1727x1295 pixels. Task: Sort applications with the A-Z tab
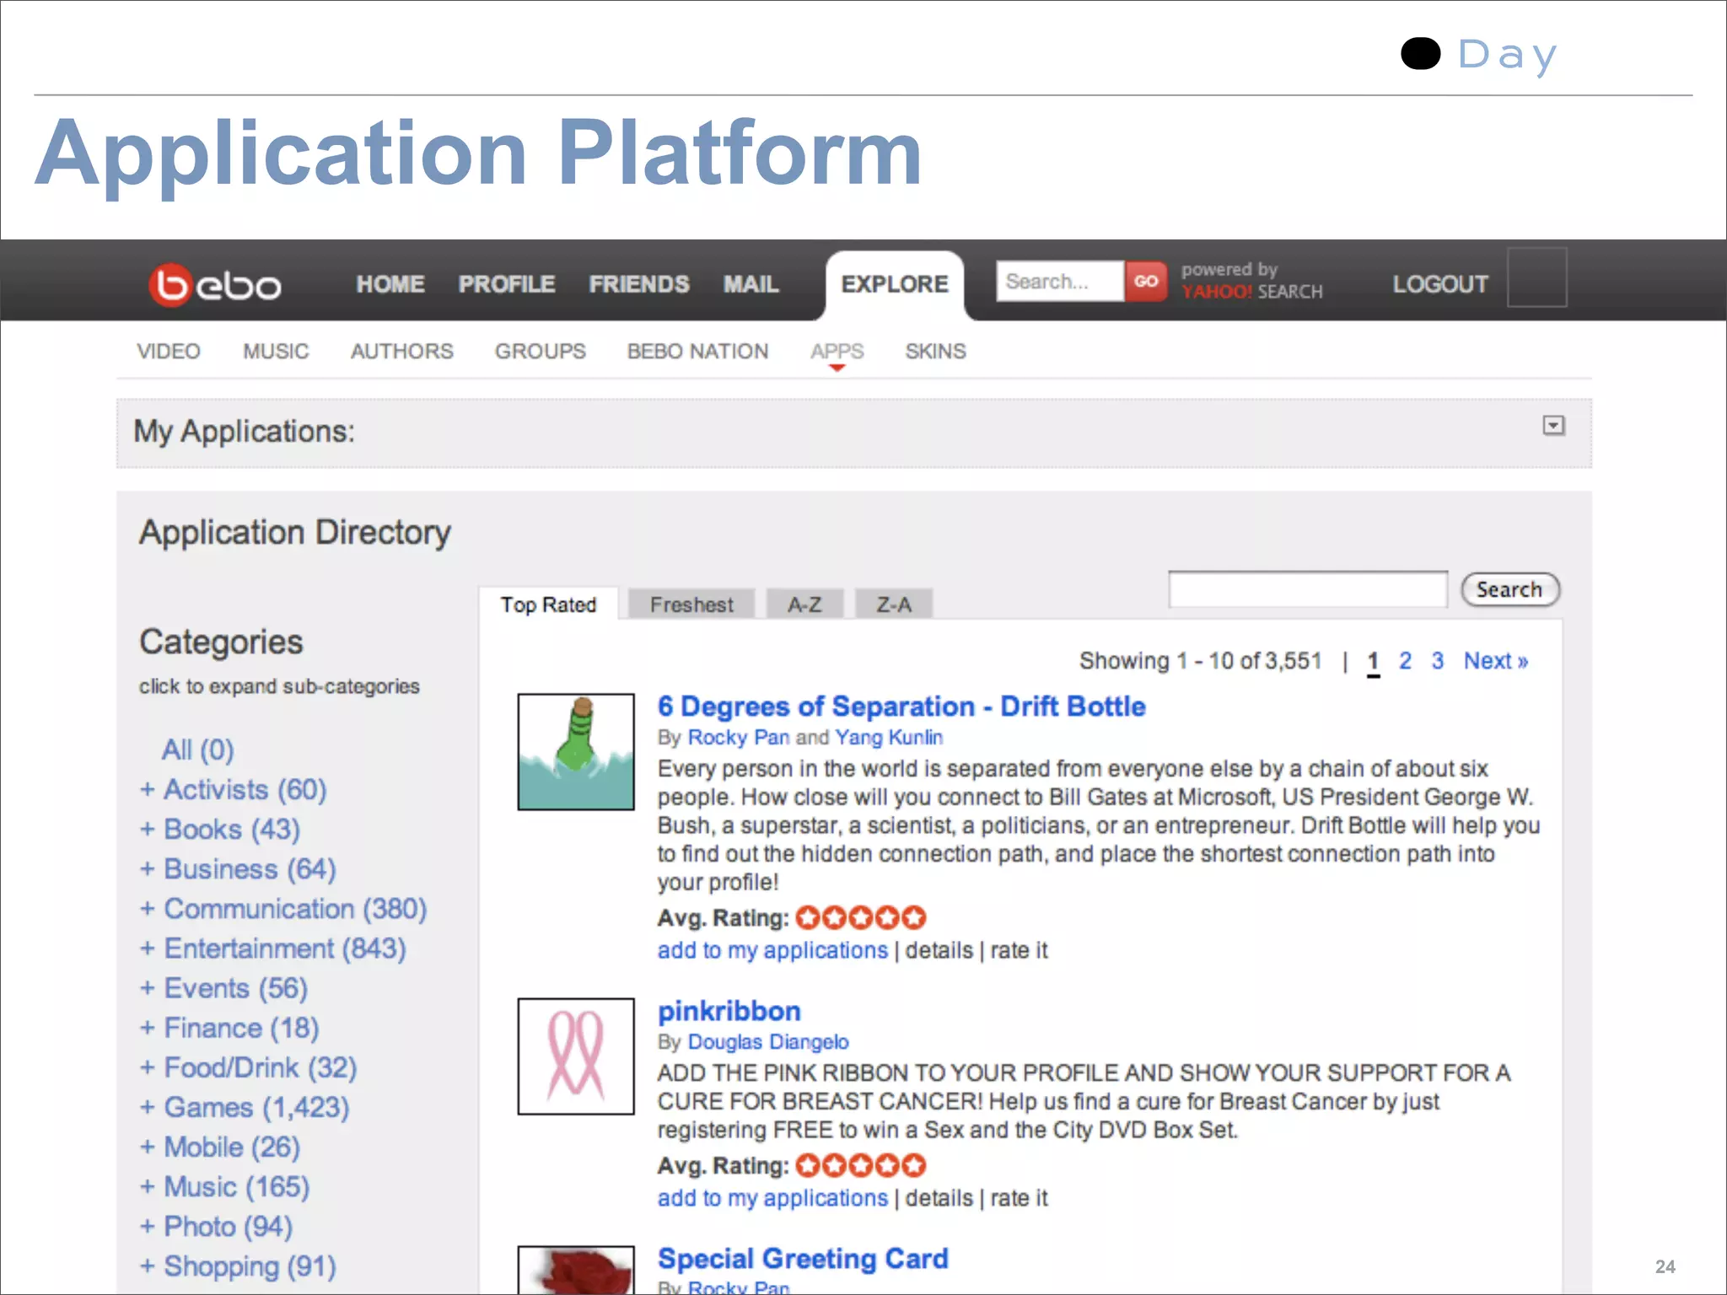(x=804, y=605)
